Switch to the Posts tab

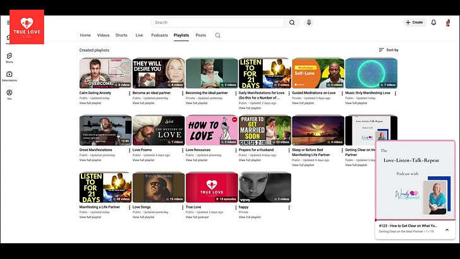tap(201, 35)
